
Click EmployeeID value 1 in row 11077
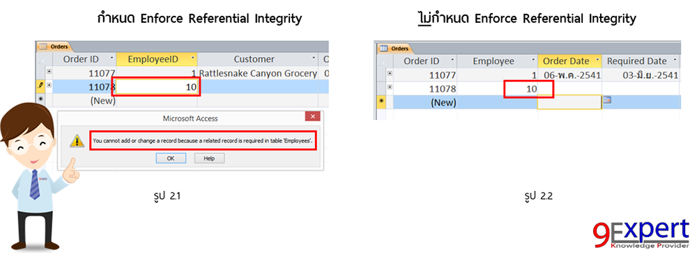pos(157,73)
